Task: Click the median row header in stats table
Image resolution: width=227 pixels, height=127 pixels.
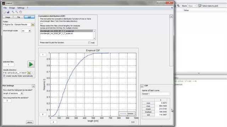Action: [148, 112]
